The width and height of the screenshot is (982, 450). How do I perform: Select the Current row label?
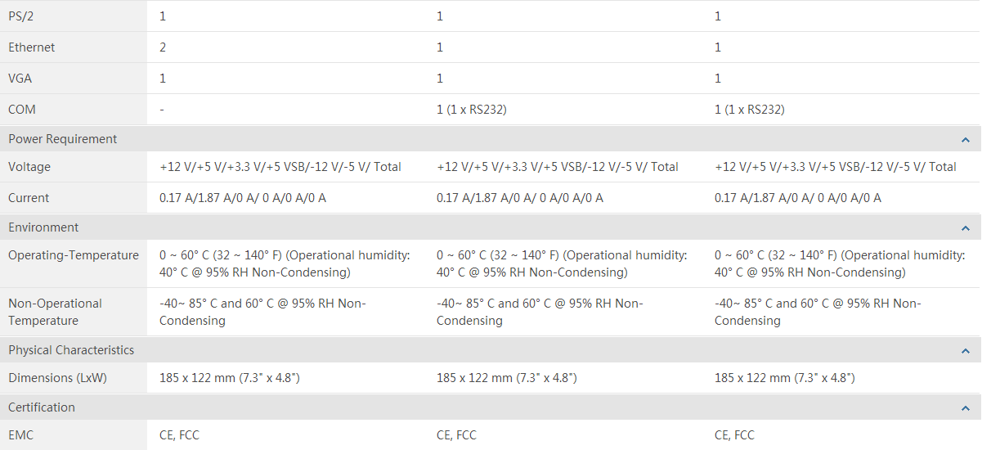[29, 198]
